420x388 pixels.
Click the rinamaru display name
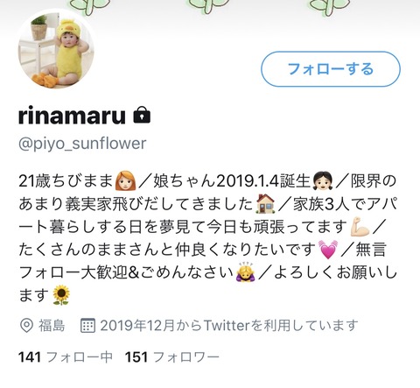pos(72,115)
